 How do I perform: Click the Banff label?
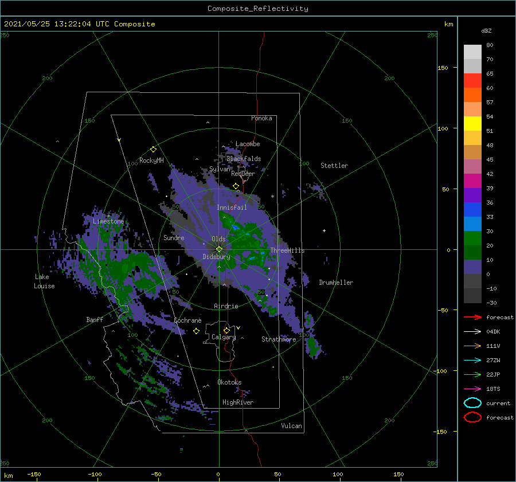point(95,320)
